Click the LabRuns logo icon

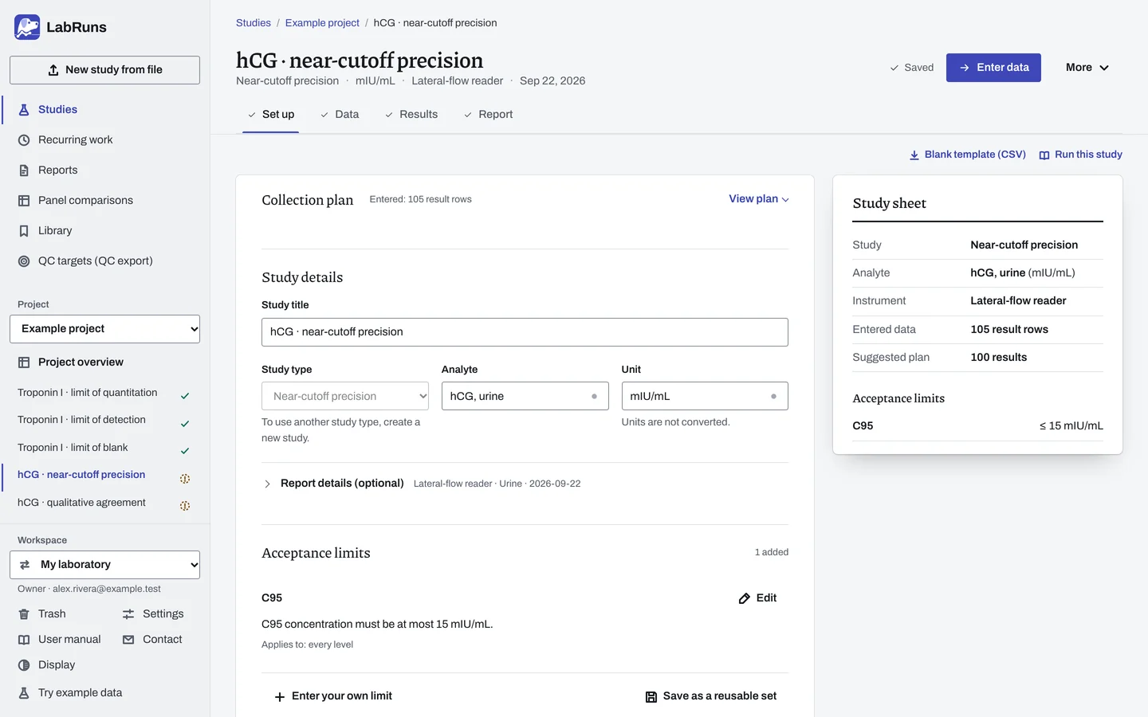(x=27, y=27)
